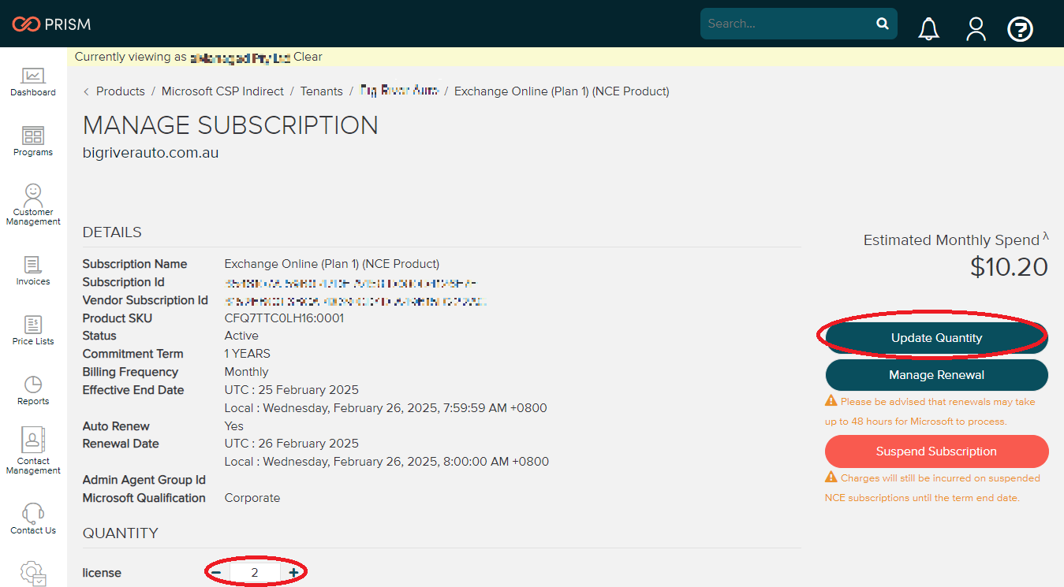This screenshot has width=1064, height=587.
Task: Click the DETAILS section heading
Action: [112, 232]
